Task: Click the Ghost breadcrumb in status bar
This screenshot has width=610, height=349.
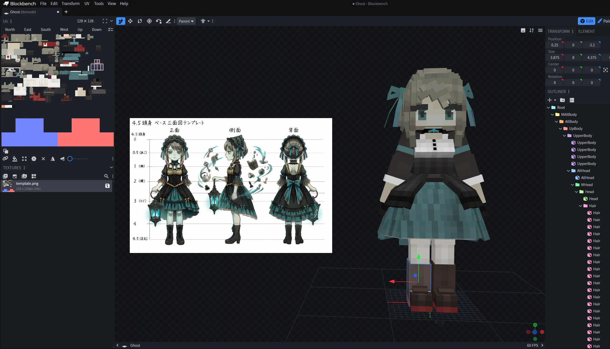Action: coord(135,345)
